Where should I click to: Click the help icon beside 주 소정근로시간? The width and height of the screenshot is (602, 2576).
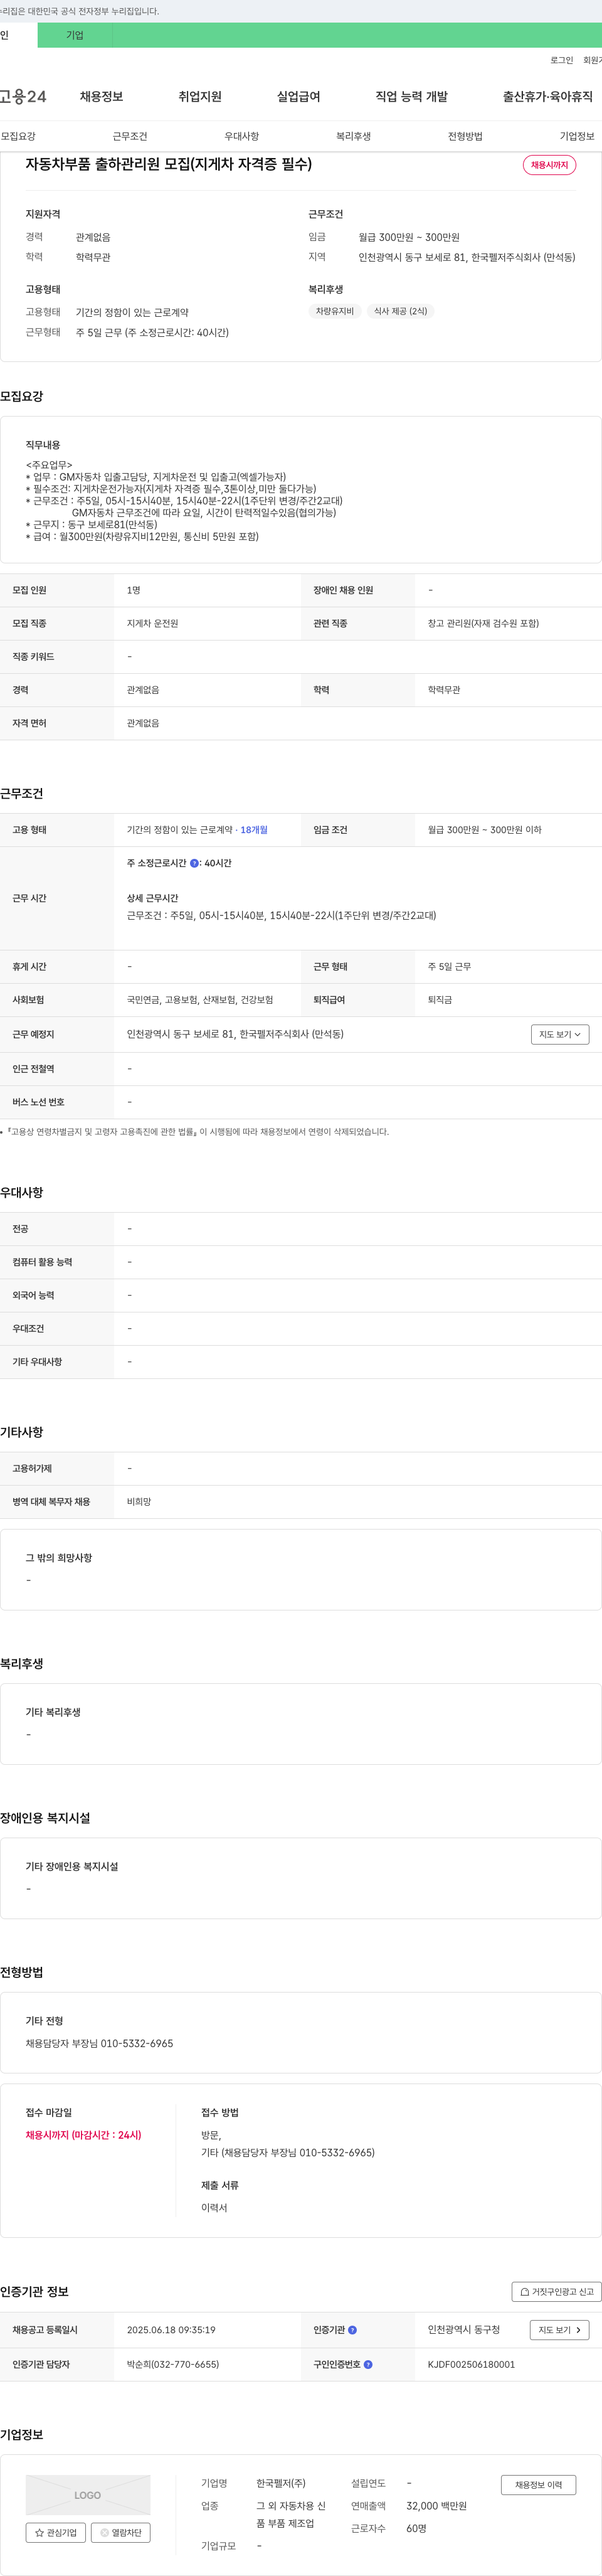point(194,863)
